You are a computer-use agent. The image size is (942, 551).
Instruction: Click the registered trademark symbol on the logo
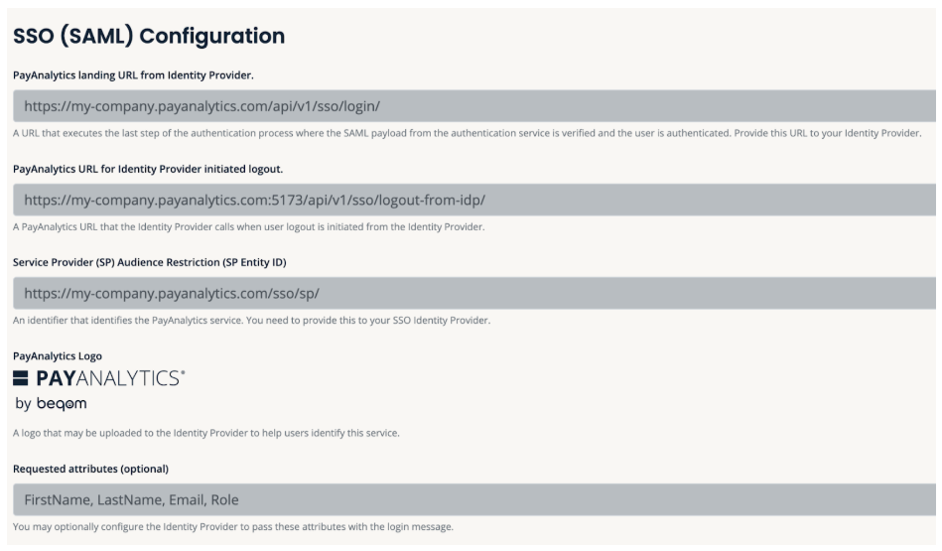pyautogui.click(x=183, y=371)
